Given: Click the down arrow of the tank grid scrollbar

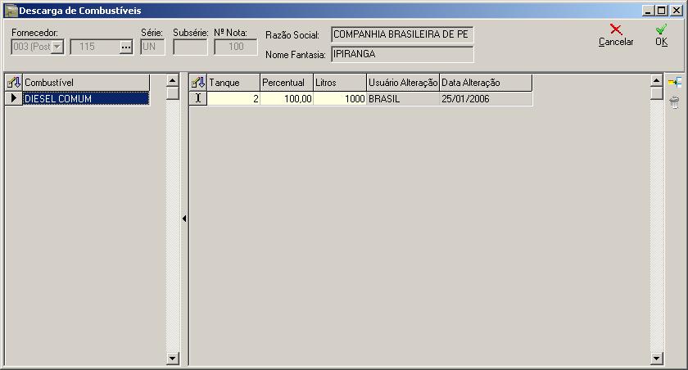Looking at the screenshot, I should pos(656,359).
